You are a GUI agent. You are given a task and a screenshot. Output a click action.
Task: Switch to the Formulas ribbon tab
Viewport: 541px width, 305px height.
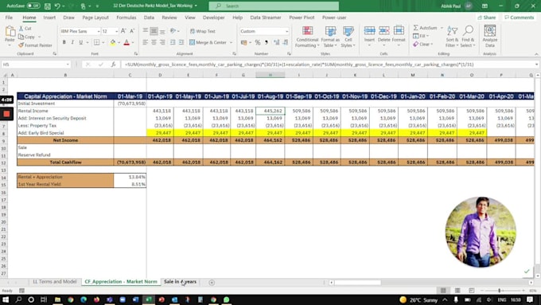click(126, 18)
